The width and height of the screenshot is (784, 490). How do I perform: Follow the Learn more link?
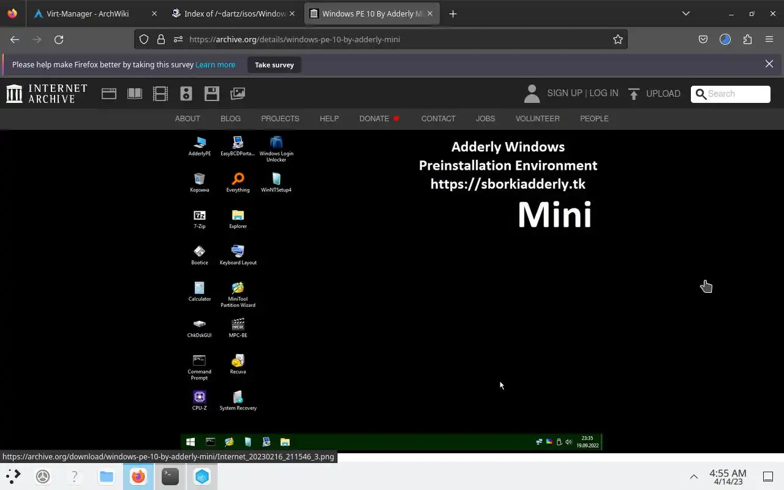[215, 64]
